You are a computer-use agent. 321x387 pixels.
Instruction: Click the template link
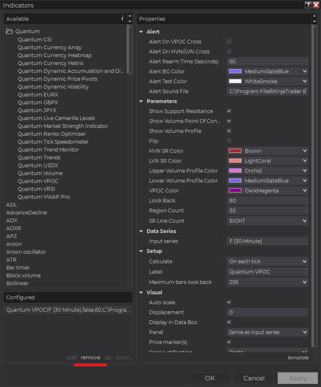pos(298,358)
